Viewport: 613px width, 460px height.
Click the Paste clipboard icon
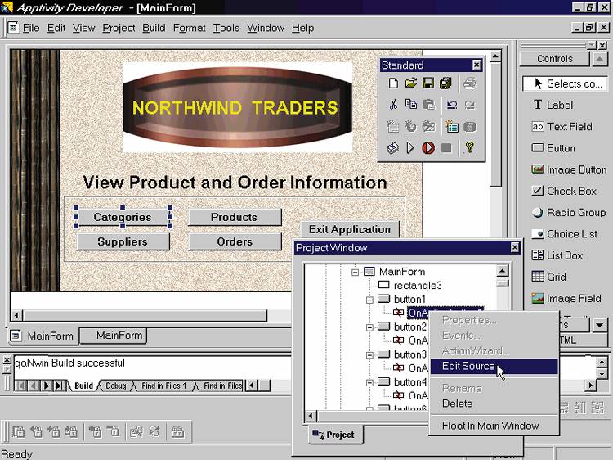tap(428, 105)
